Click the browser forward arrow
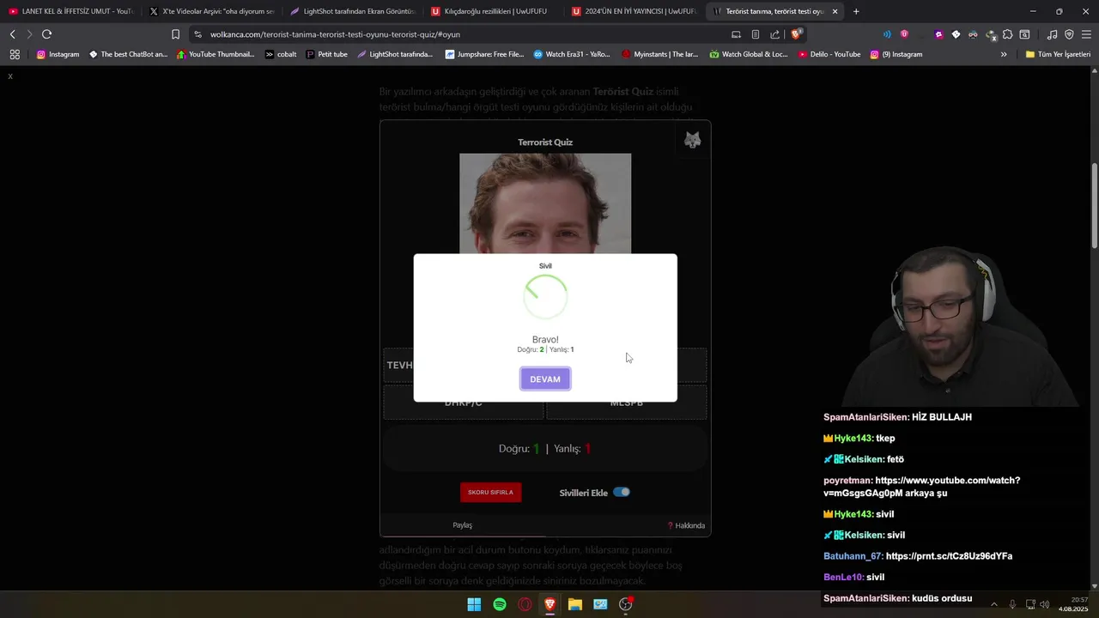The image size is (1099, 618). (x=29, y=34)
